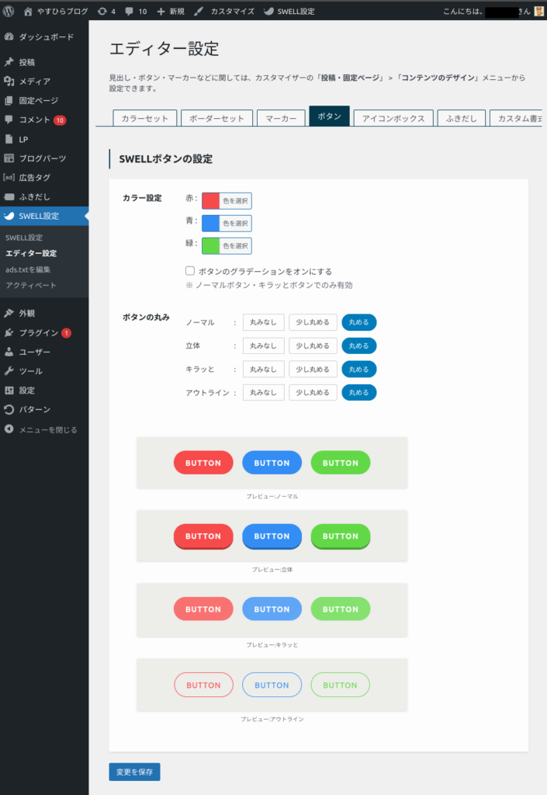Click the plus 新規 icon
This screenshot has height=795, width=547.
[x=161, y=11]
